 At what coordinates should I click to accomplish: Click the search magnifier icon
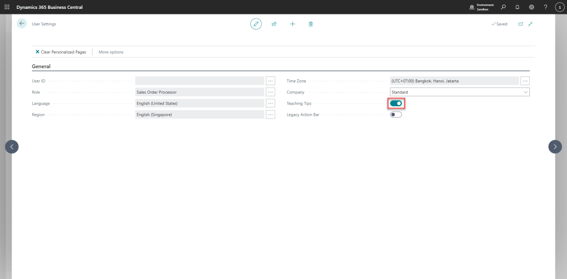503,7
